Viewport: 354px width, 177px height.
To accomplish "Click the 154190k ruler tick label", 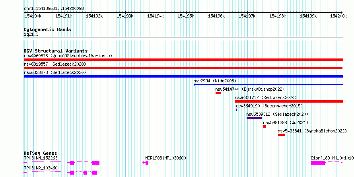I will 33,16.
